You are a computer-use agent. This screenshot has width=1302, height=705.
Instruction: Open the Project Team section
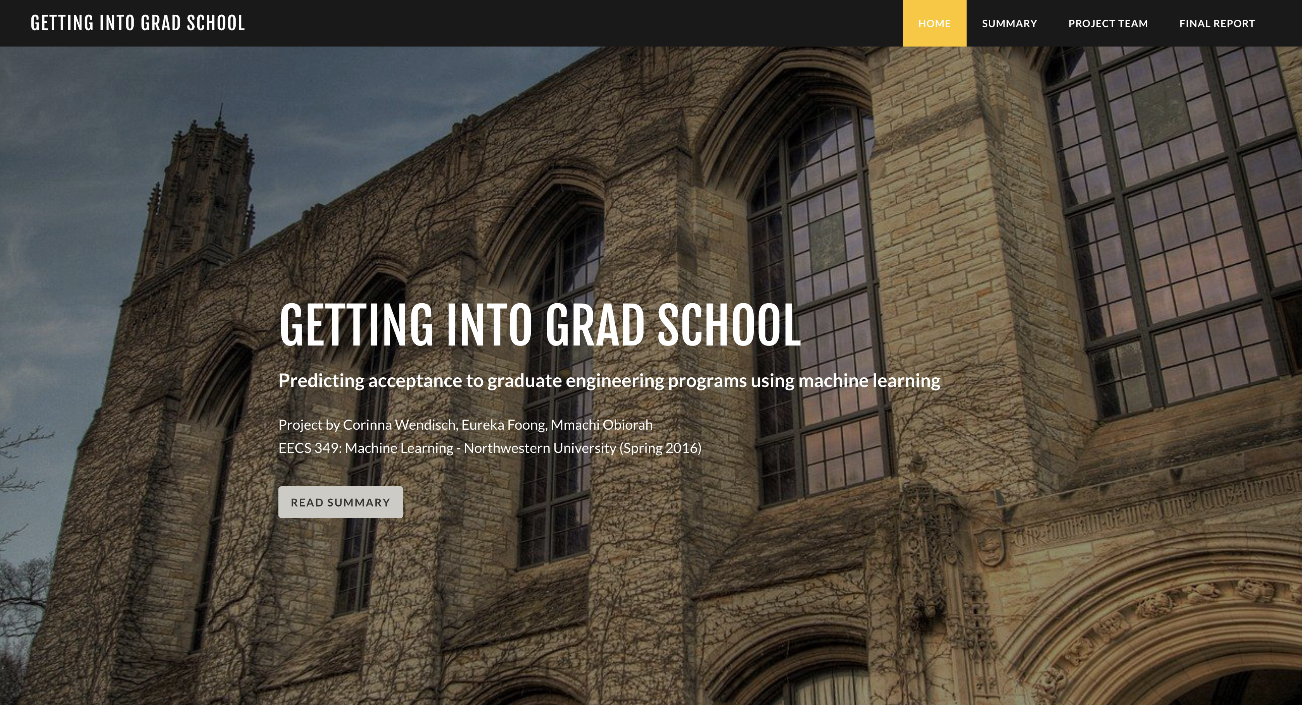(1108, 23)
